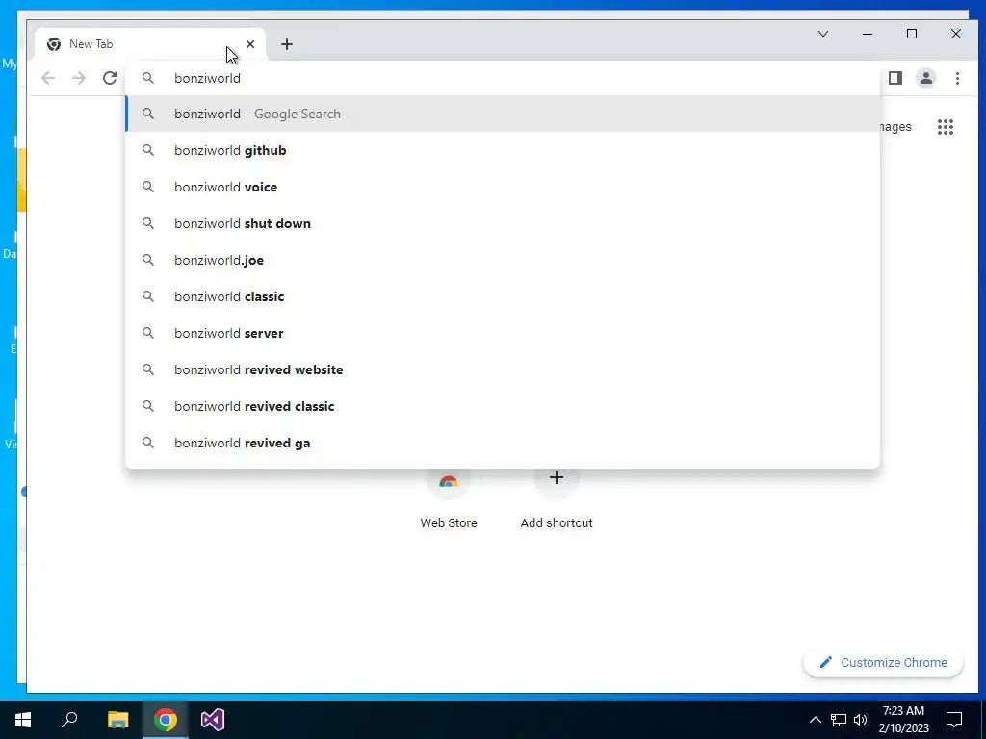Image resolution: width=986 pixels, height=739 pixels.
Task: Pick the 'bonziworld revived website' suggestion
Action: 503,369
